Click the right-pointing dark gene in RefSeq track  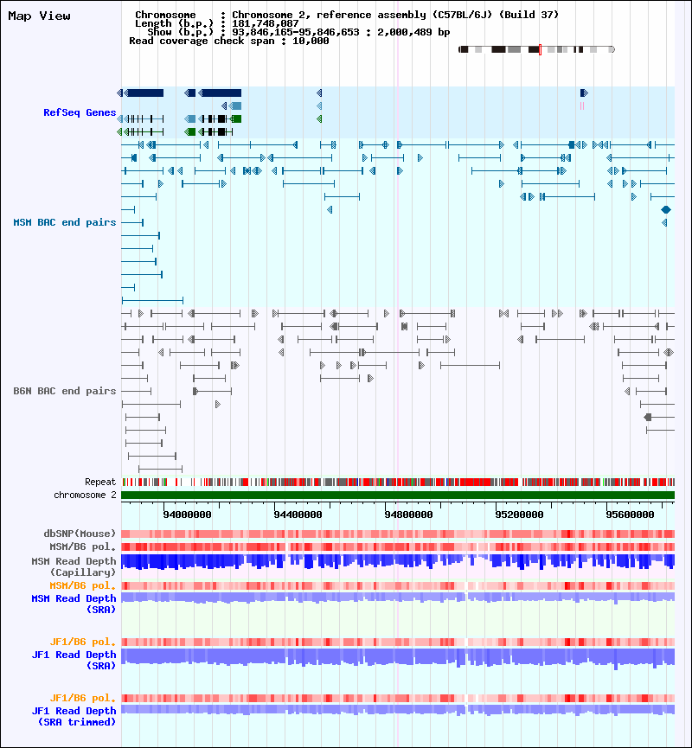[584, 93]
